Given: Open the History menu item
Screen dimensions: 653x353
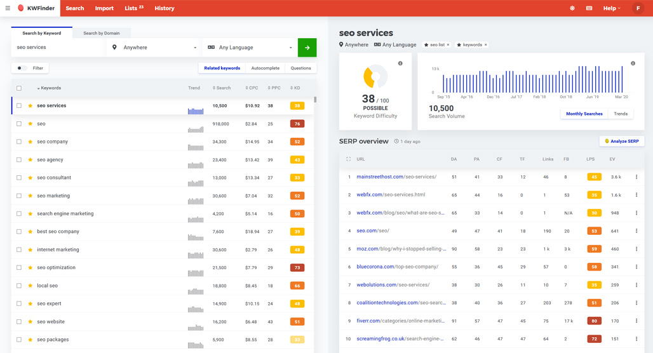Looking at the screenshot, I should click(165, 8).
